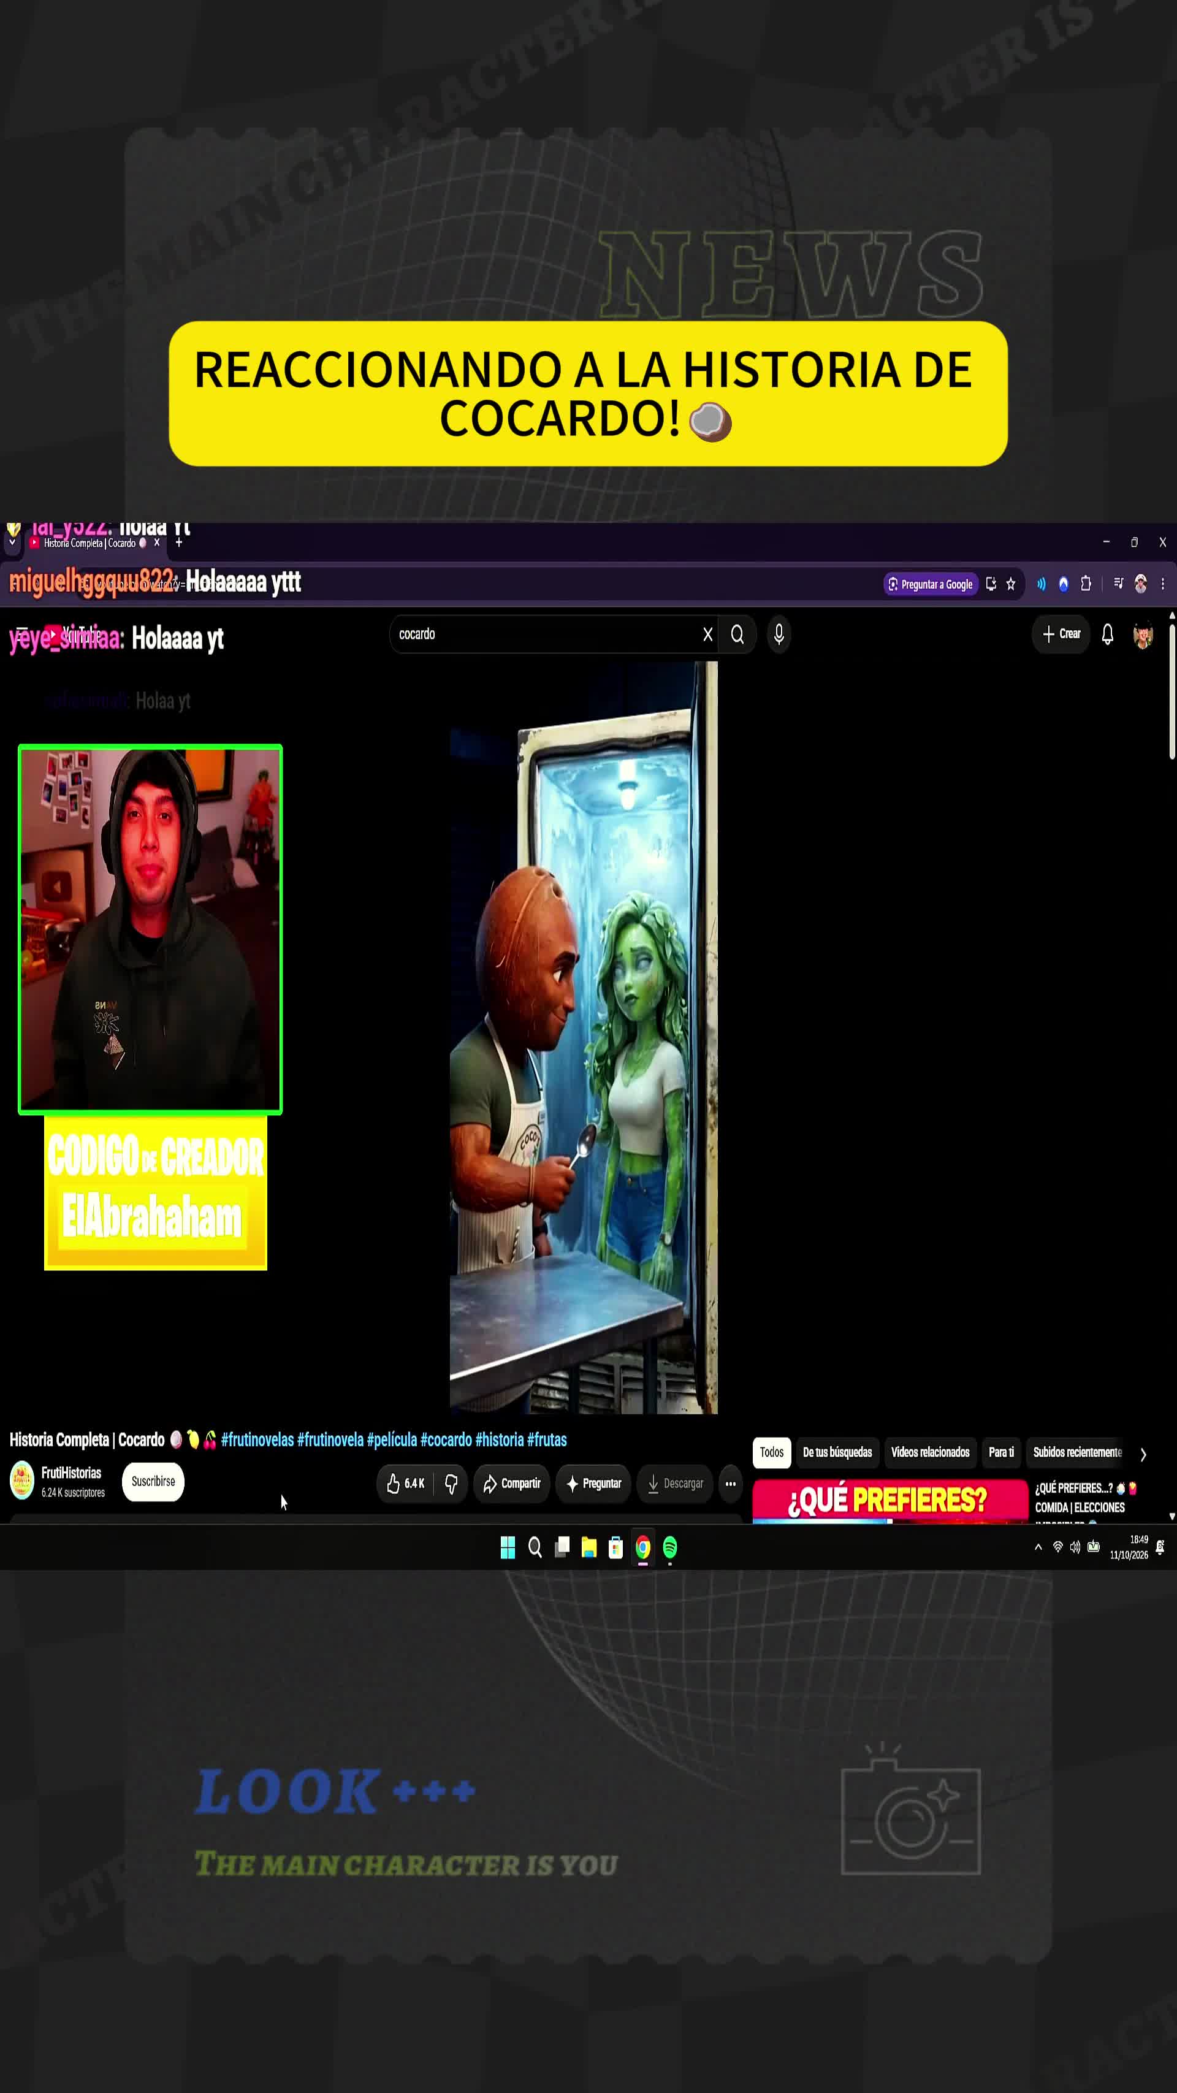1177x2093 pixels.
Task: Open YouTube notifications bell
Action: pos(1107,635)
